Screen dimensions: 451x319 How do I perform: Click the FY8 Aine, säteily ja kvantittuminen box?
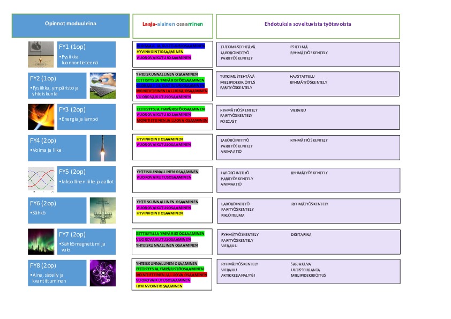[x=57, y=272]
